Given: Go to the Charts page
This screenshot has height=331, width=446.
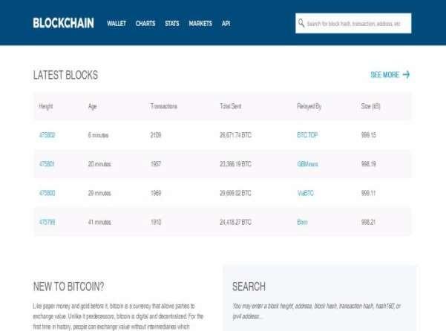Looking at the screenshot, I should coord(145,24).
